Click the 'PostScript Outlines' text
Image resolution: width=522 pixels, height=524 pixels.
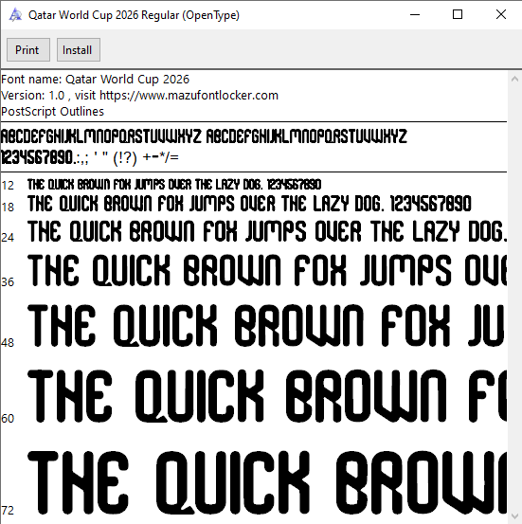tap(52, 112)
